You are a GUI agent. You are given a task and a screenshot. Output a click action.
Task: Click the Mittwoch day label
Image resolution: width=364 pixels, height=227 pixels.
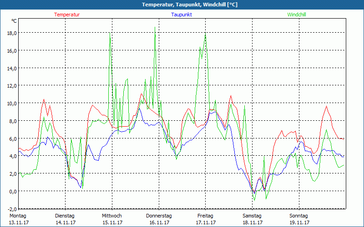[x=111, y=216]
